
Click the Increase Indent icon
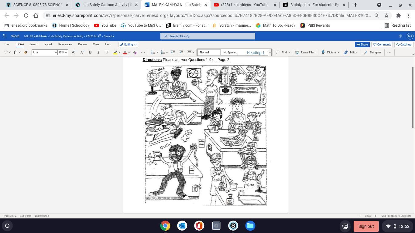point(181,52)
